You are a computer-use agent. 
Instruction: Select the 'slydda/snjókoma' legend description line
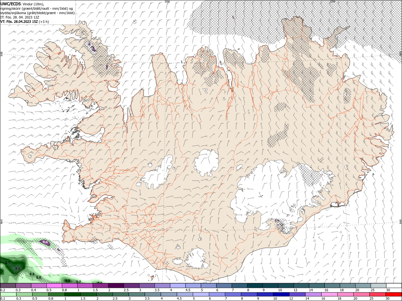(x=38, y=13)
